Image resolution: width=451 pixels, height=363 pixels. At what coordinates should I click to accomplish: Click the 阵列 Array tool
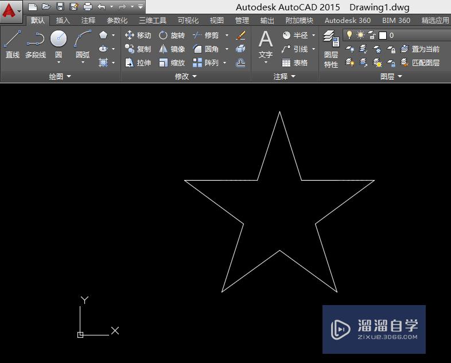[205, 63]
